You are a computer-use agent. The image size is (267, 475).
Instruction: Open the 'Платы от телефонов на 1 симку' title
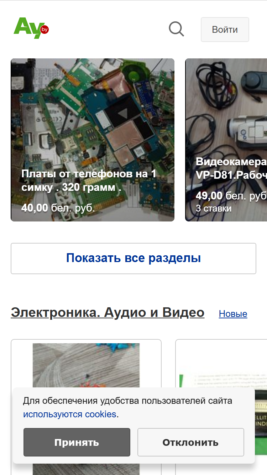[x=89, y=181]
